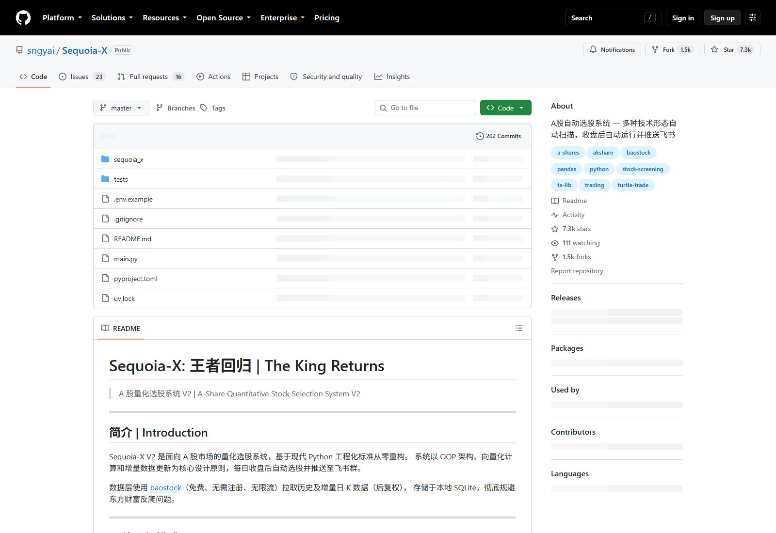Screen dimensions: 776x533
Task: Click the Tags tag icon
Action: [204, 108]
